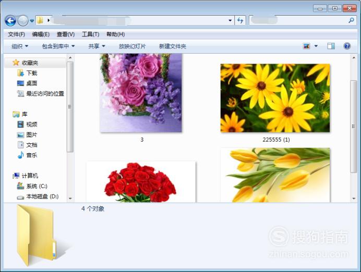
Task: Open the 编辑(E) menu
Action: coord(41,34)
